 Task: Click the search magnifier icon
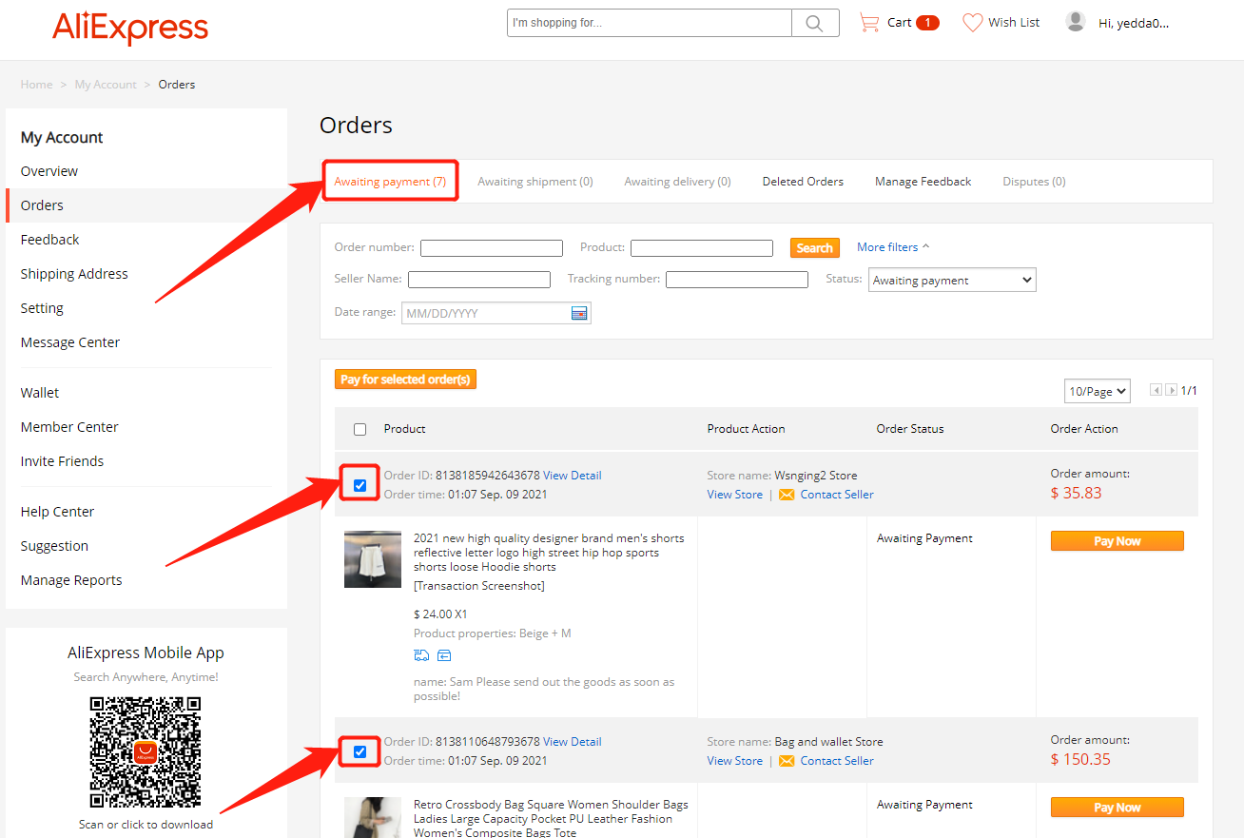(814, 23)
